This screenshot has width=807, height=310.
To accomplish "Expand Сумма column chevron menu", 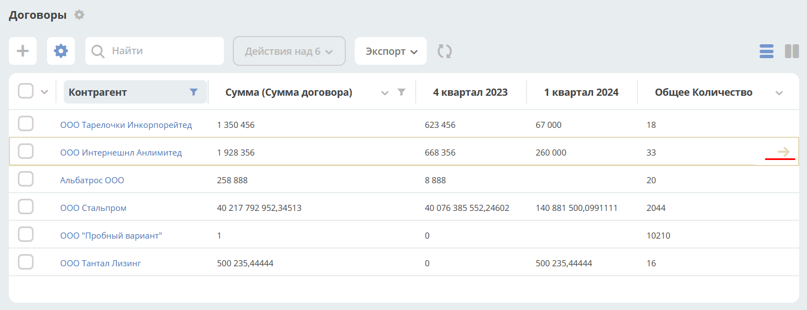I will (385, 93).
